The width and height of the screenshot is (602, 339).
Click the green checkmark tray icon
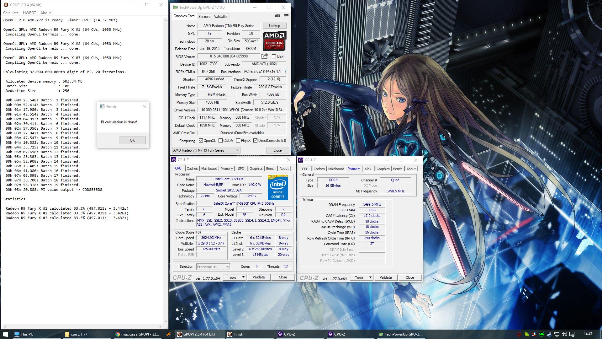tap(527, 334)
